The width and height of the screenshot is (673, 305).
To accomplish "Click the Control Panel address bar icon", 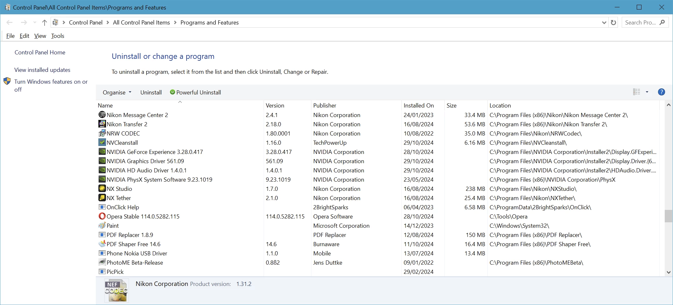I will coord(55,23).
